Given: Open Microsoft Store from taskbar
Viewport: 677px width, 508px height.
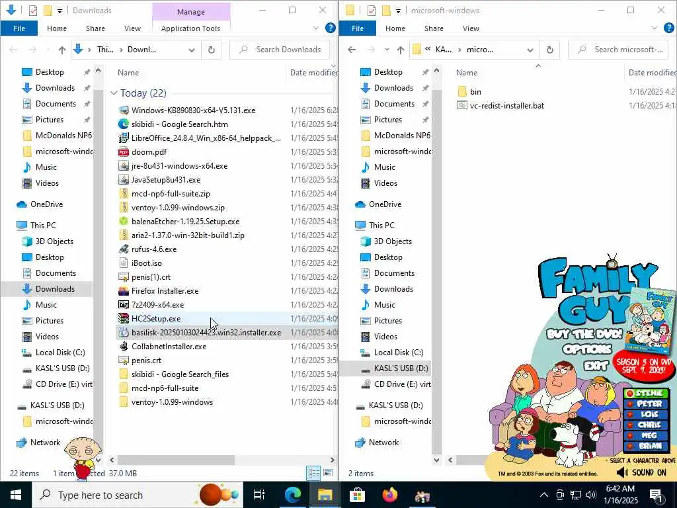Looking at the screenshot, I should coord(358,495).
